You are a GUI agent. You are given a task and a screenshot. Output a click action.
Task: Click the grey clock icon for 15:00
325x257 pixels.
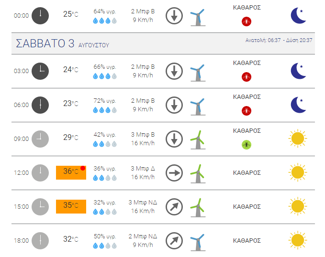40,207
